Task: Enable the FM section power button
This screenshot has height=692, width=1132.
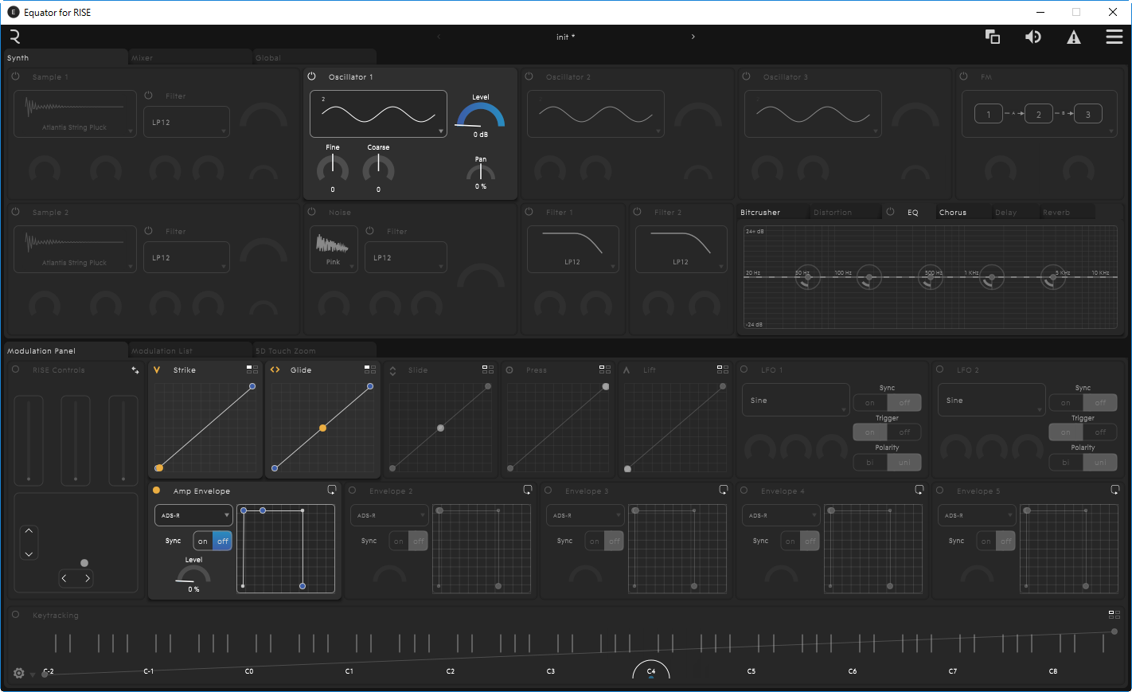Action: (964, 76)
